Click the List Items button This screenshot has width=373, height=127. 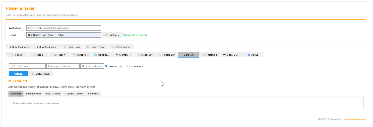112,35
